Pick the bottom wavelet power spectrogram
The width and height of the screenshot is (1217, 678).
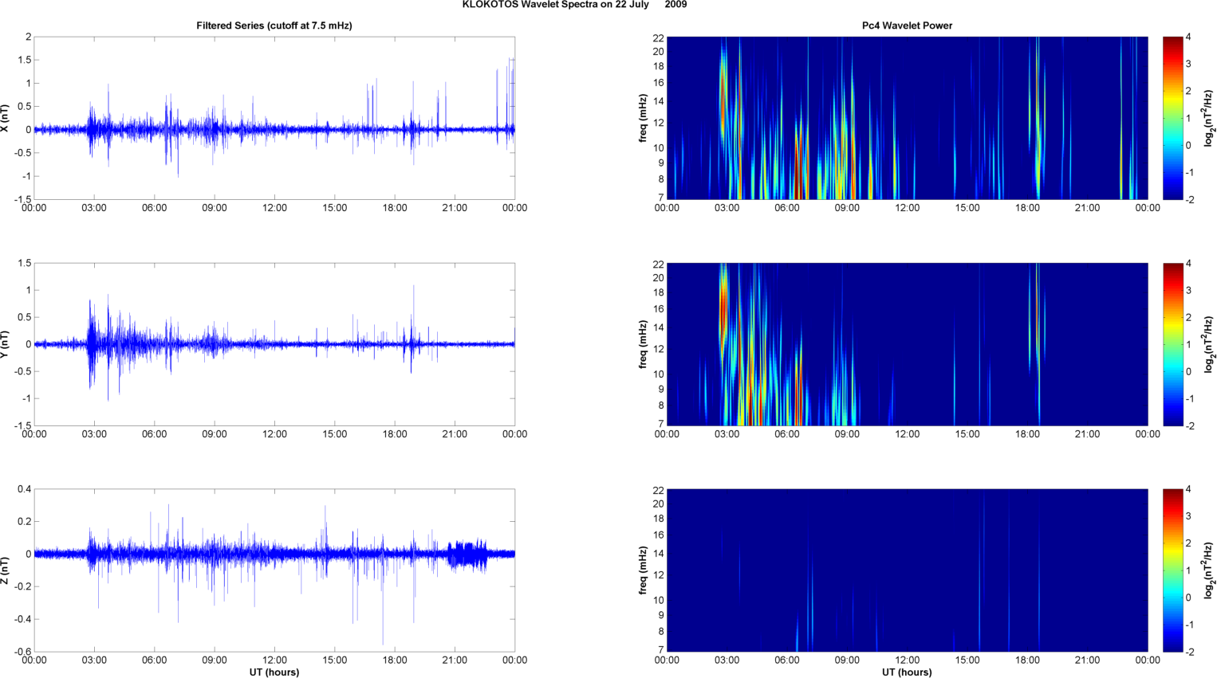point(907,570)
